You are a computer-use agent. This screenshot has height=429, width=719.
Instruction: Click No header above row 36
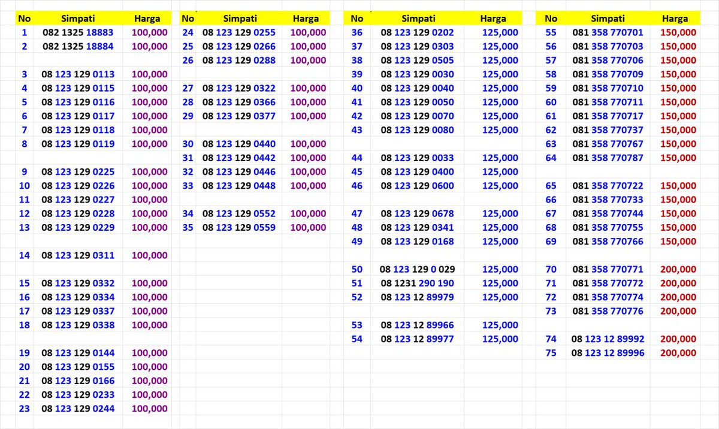pos(357,19)
